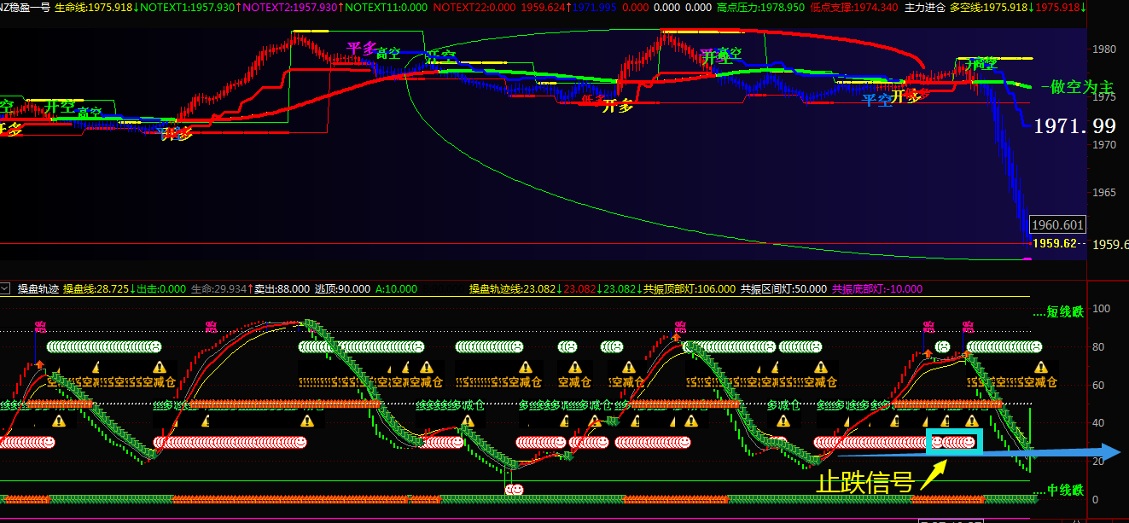Select the 生命线:1975.918 value in the header

(93, 7)
